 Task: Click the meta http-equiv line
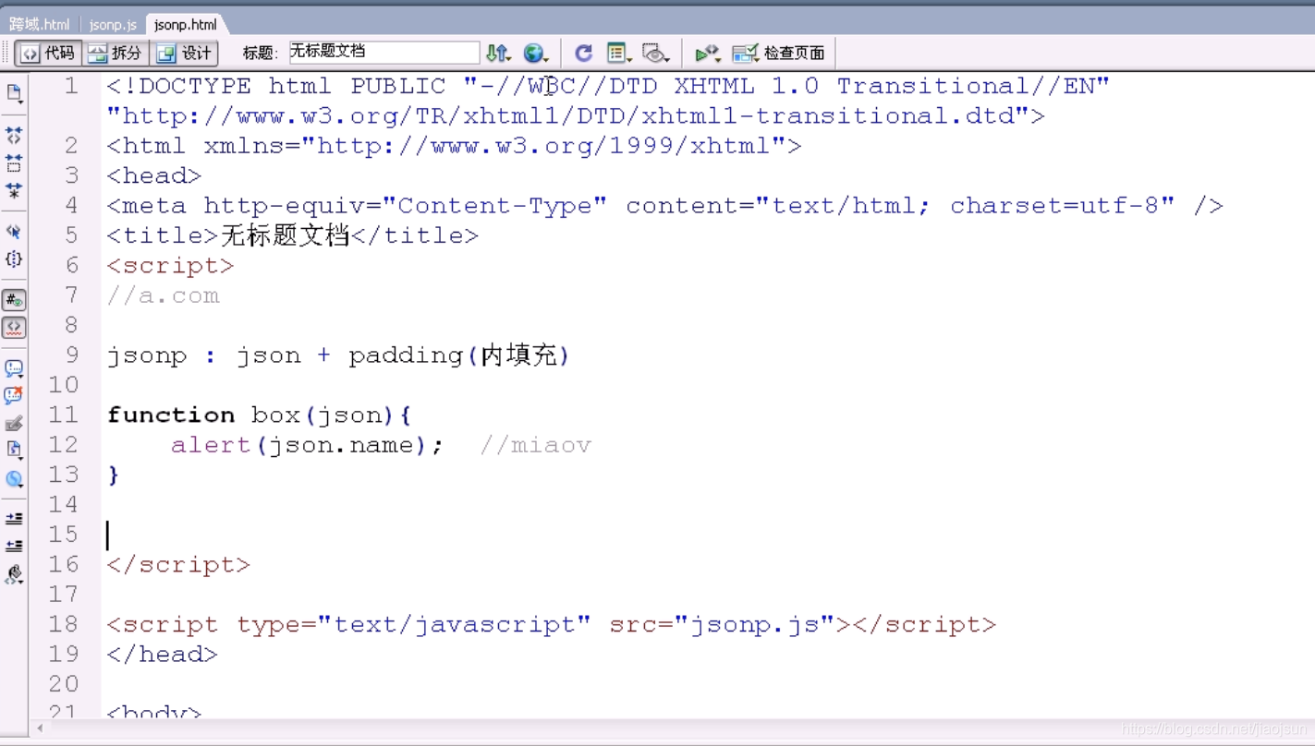(664, 206)
